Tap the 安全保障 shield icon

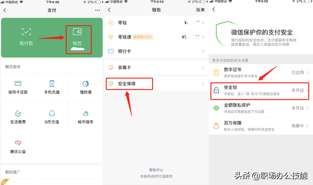click(x=111, y=83)
